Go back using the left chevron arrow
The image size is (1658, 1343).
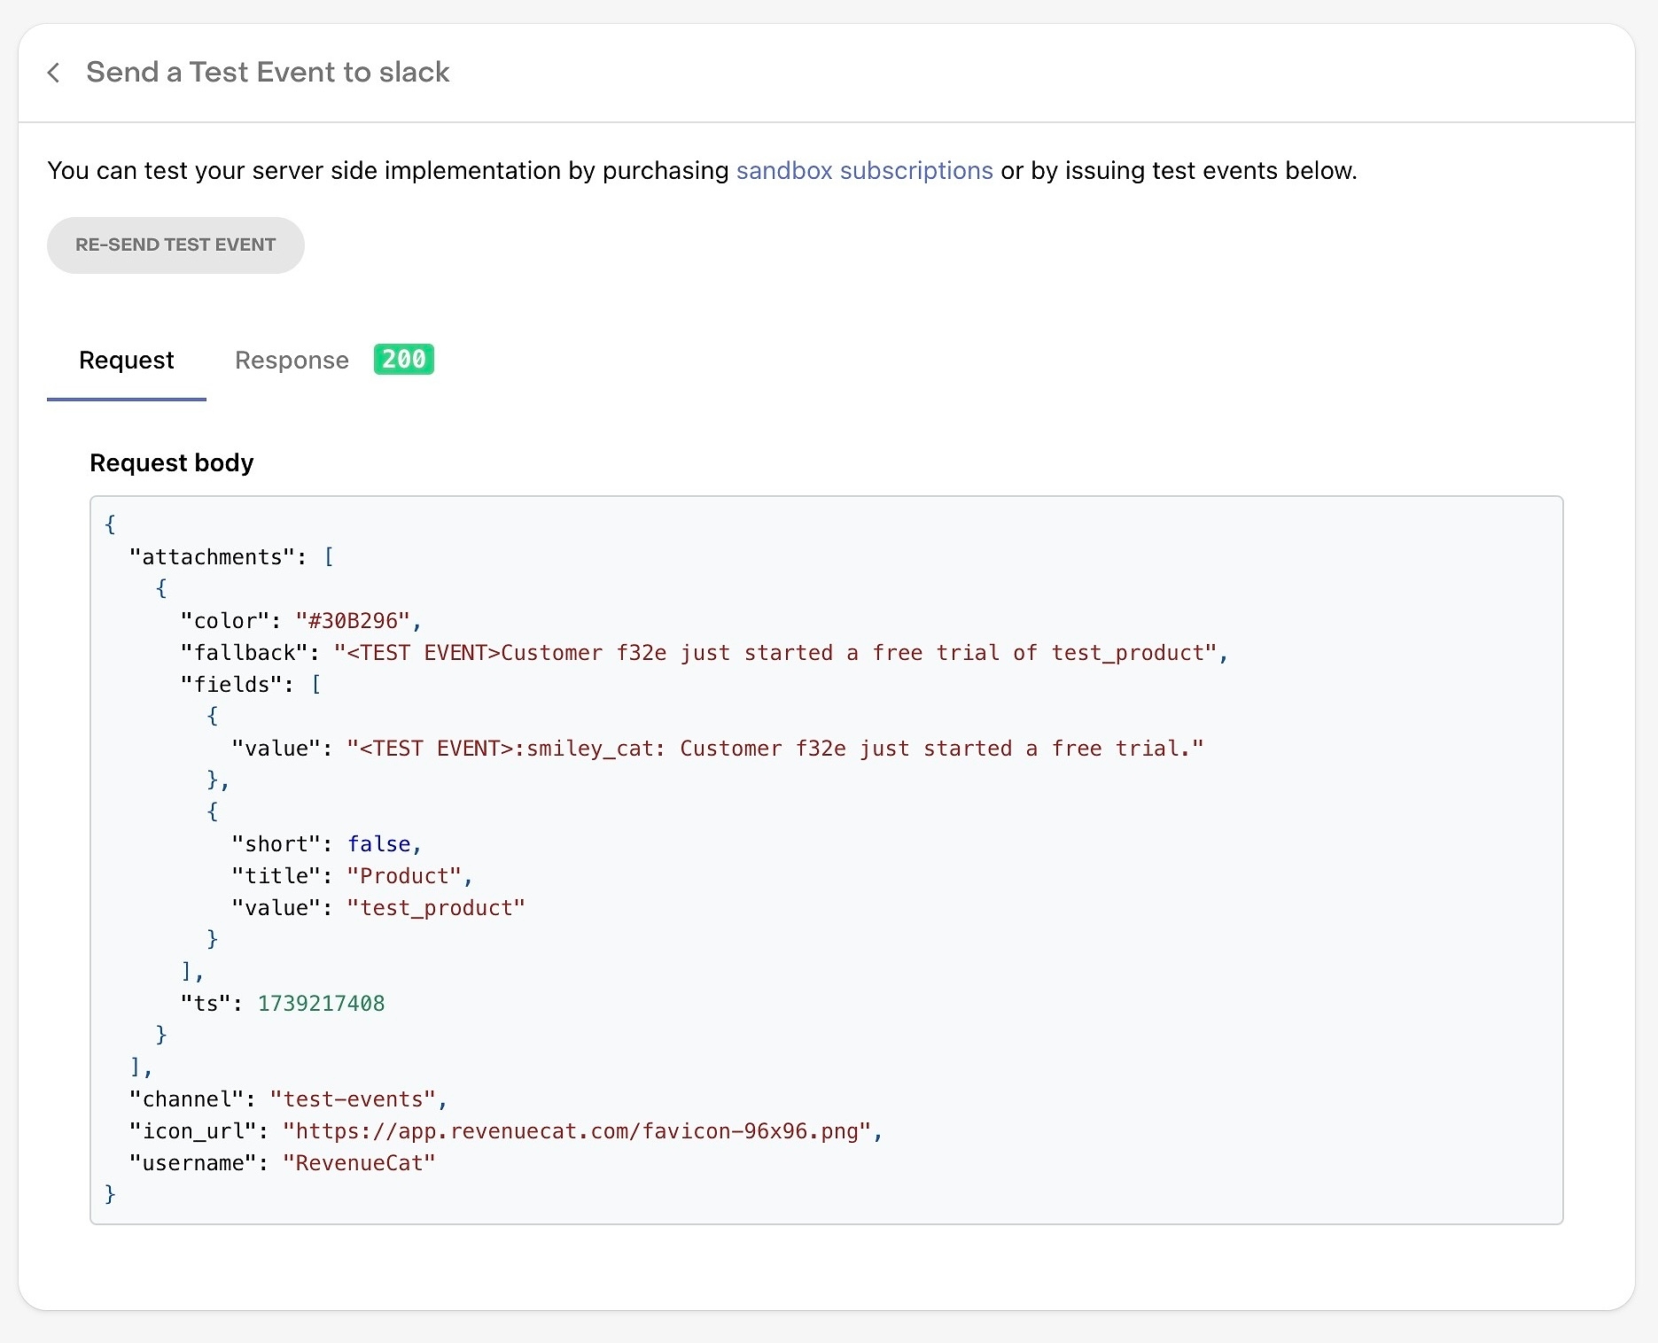coord(54,73)
